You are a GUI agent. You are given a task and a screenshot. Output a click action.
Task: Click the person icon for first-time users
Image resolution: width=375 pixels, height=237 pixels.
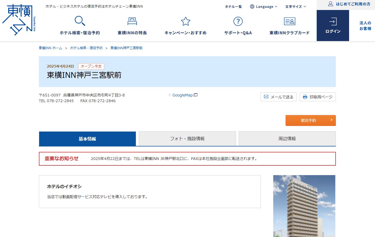tap(331, 4)
